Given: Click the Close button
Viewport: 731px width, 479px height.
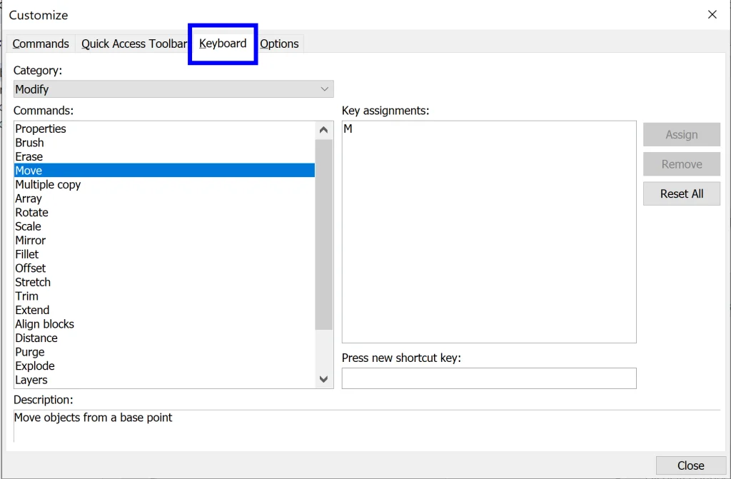Looking at the screenshot, I should pyautogui.click(x=690, y=465).
